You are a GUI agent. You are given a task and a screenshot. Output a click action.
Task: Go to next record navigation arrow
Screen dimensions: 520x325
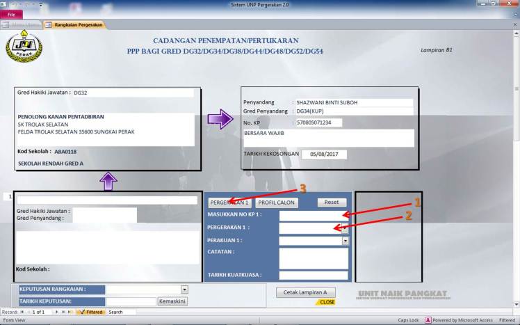tap(58, 312)
